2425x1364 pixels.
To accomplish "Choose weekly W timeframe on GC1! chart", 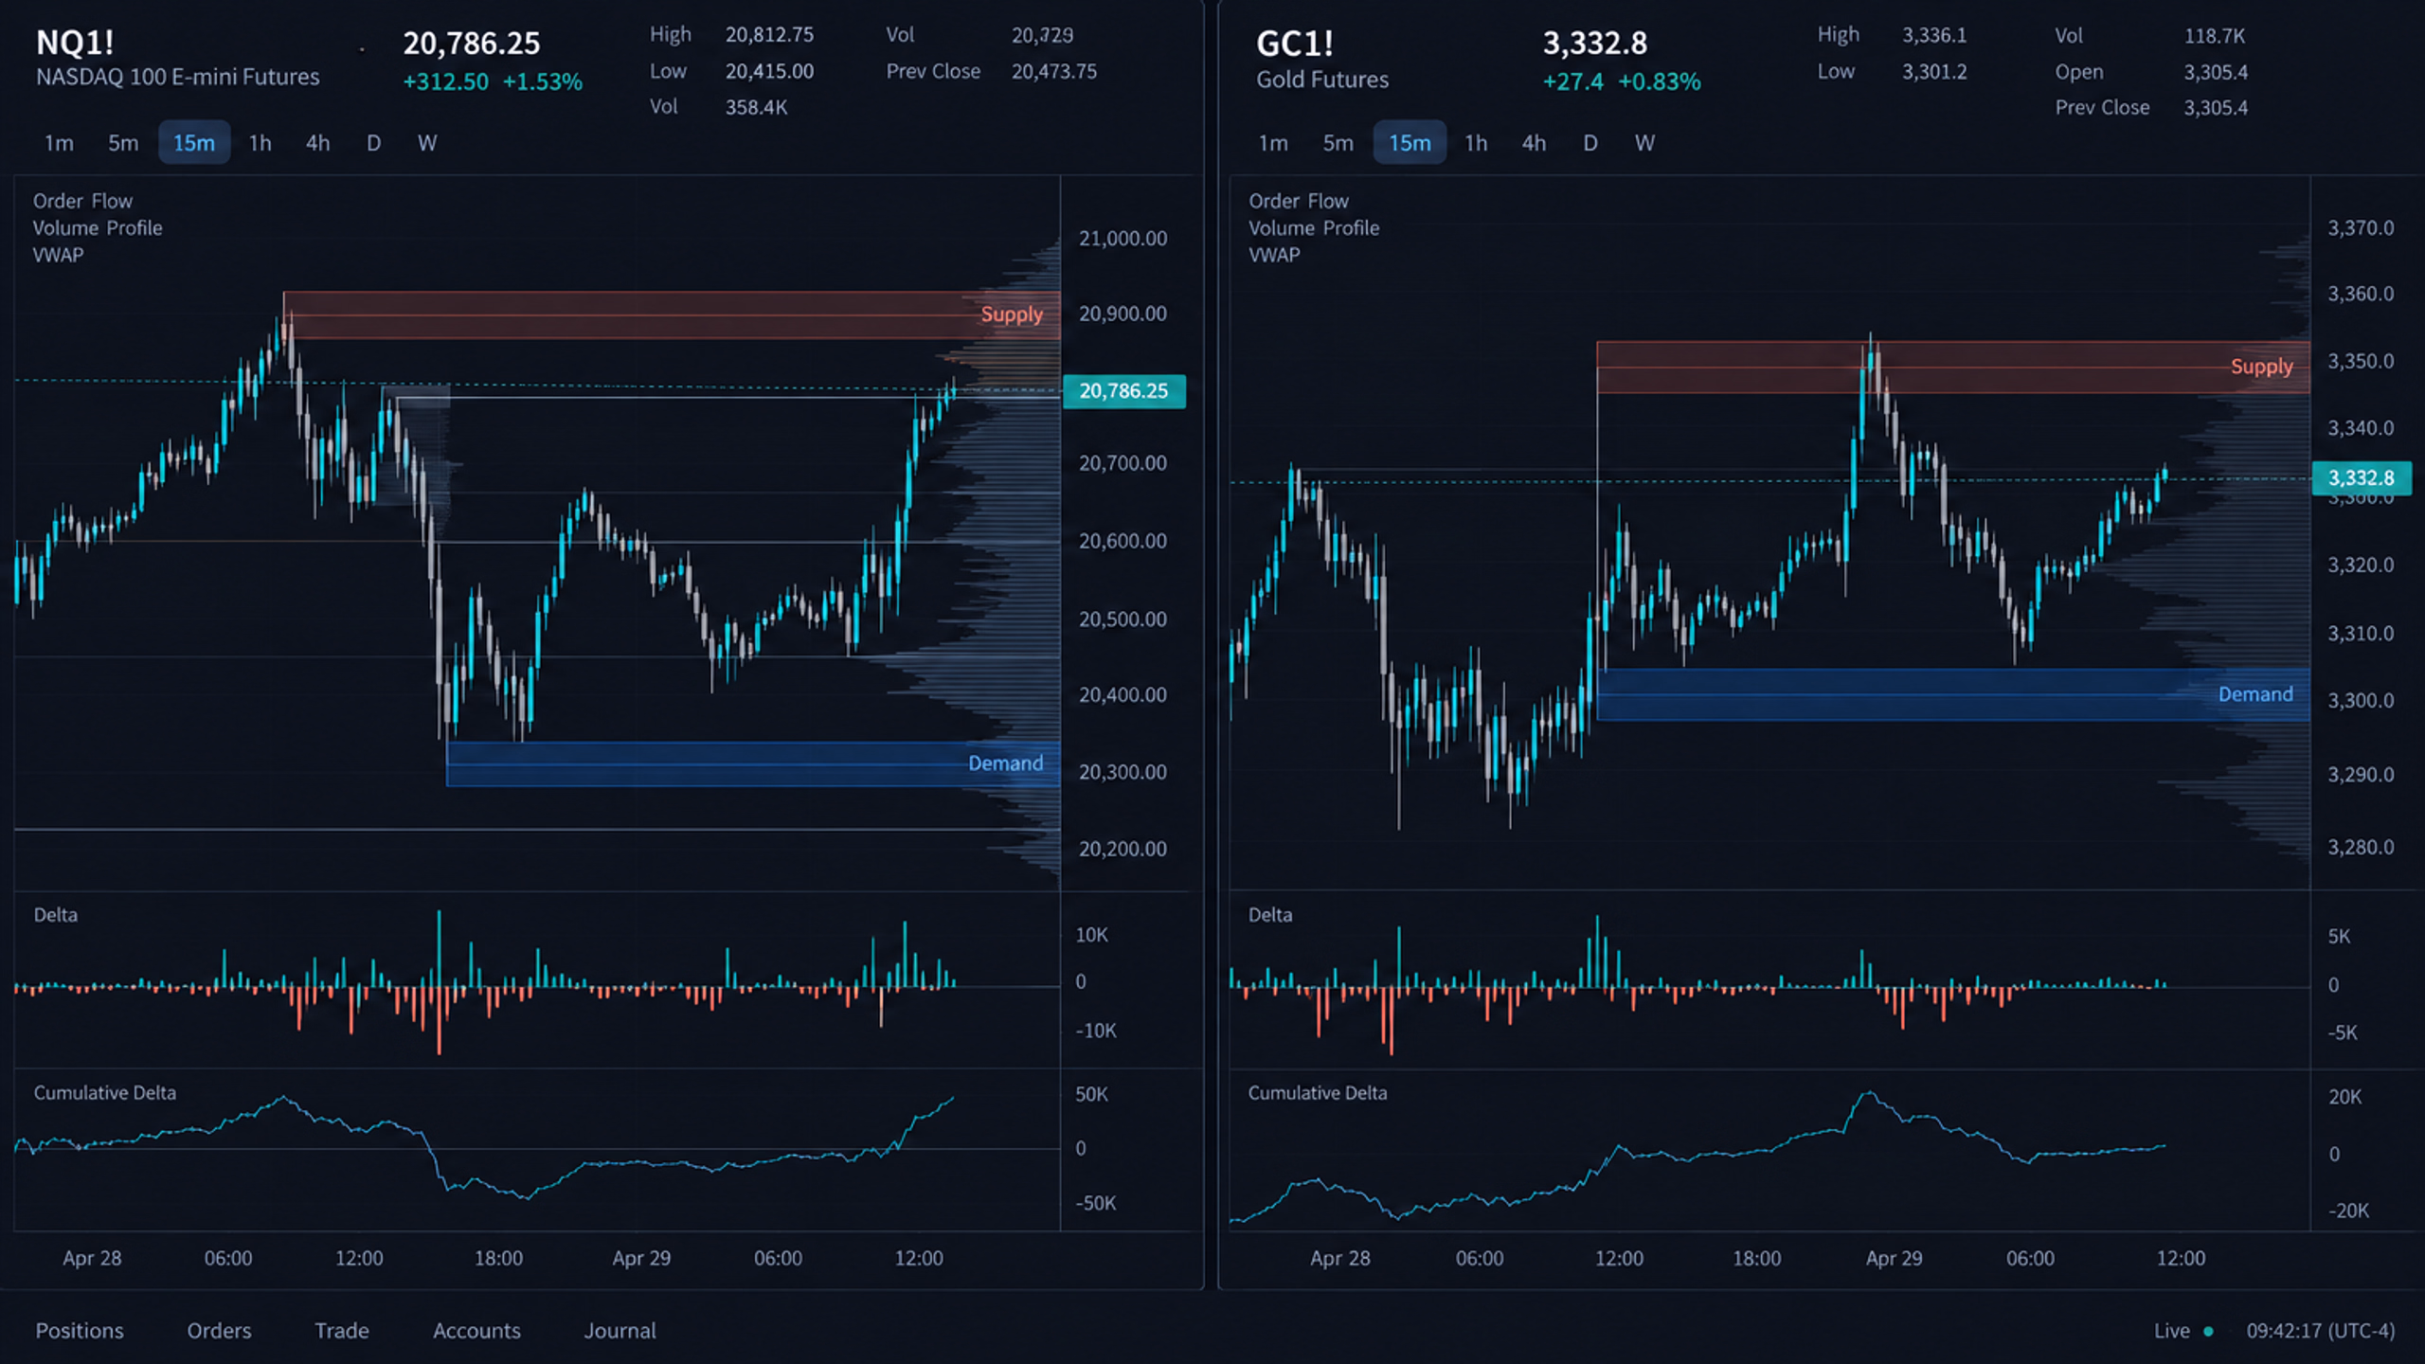I will 1644,143.
